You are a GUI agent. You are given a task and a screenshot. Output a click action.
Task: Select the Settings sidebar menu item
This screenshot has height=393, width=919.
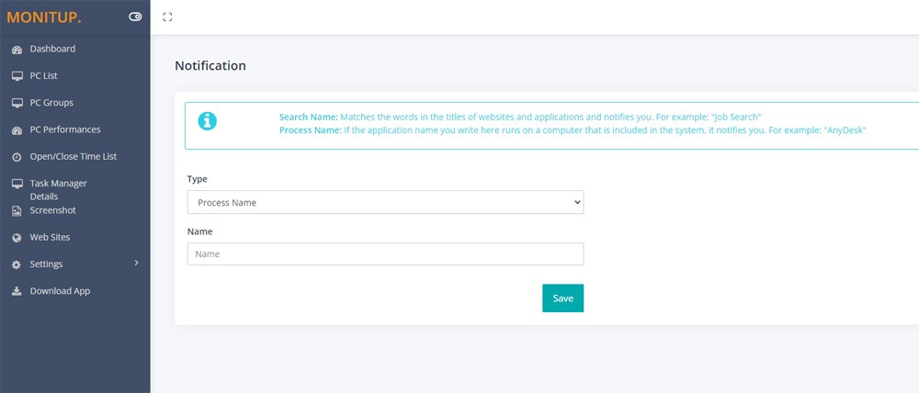(x=75, y=264)
